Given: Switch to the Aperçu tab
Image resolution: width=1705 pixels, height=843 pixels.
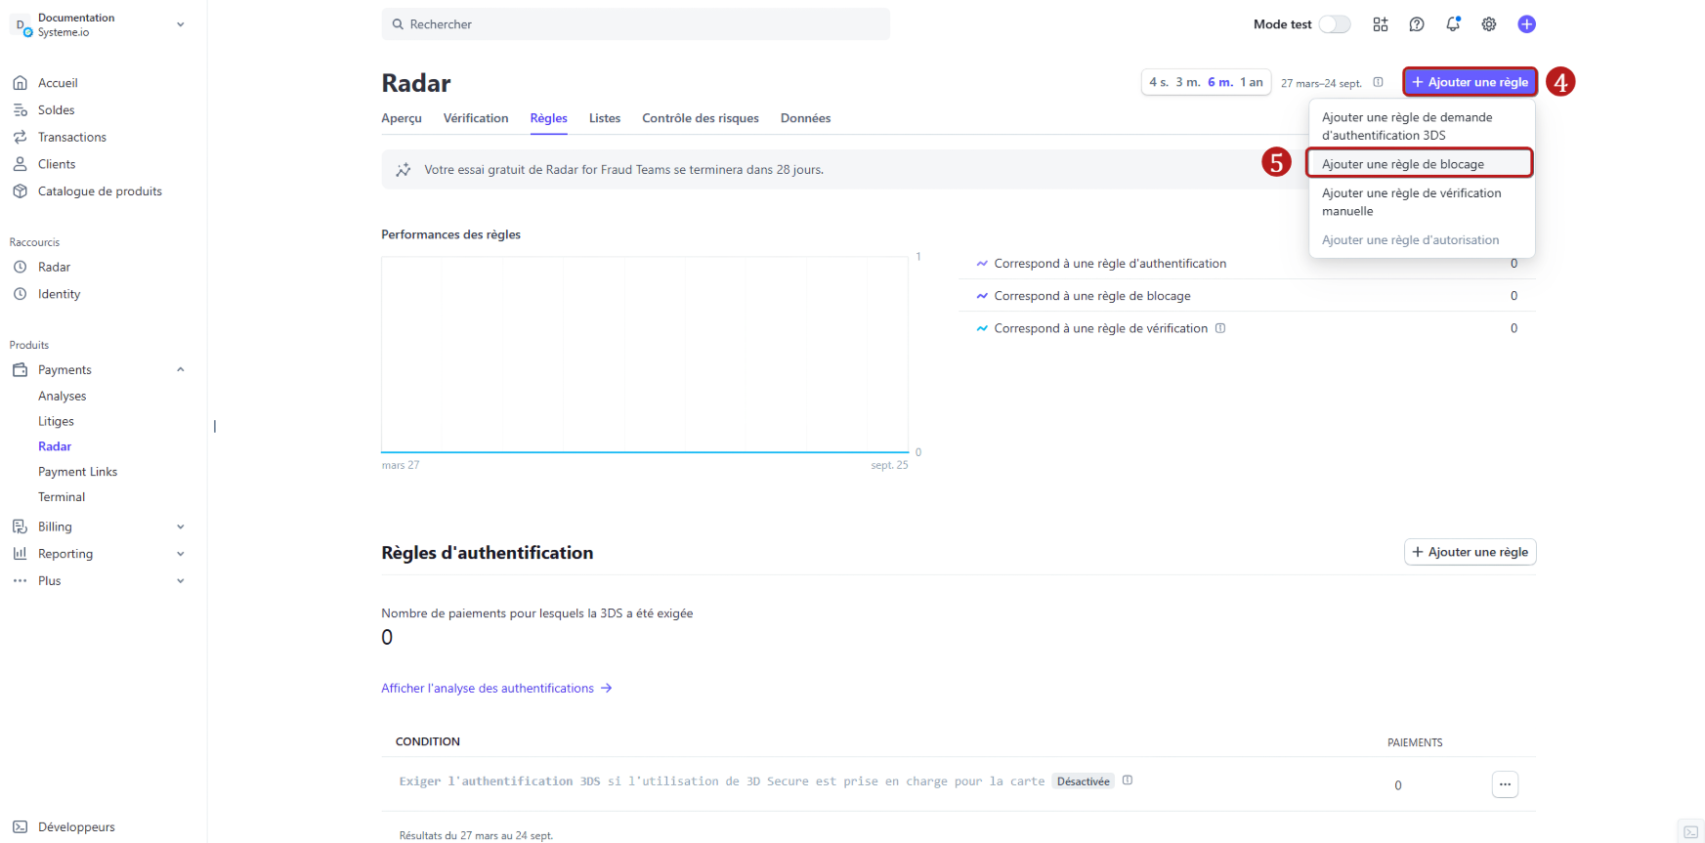Looking at the screenshot, I should pos(402,118).
